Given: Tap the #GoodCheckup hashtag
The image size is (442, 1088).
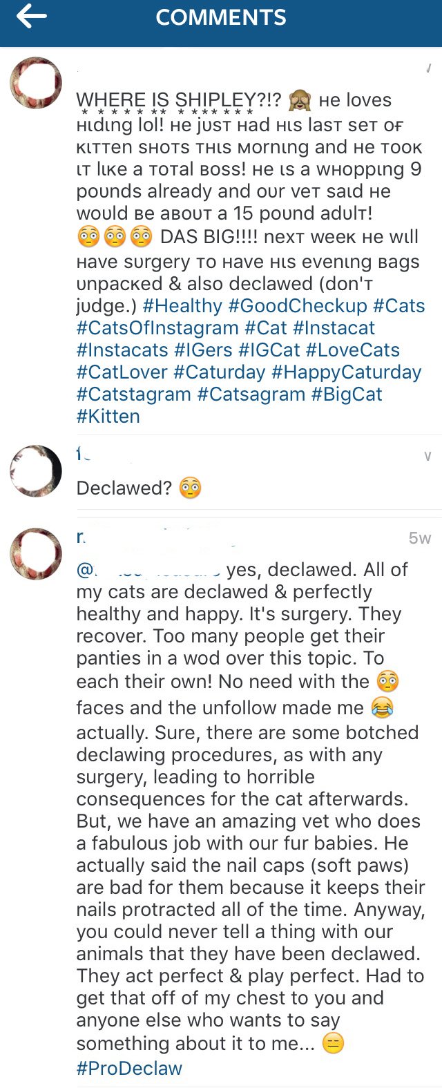Looking at the screenshot, I should coord(298,306).
